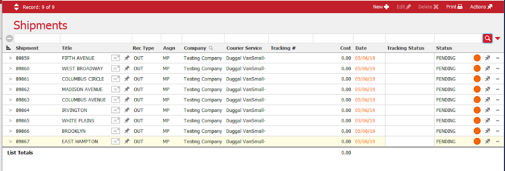This screenshot has width=505, height=171.
Task: Open the Actions menu
Action: (x=481, y=7)
